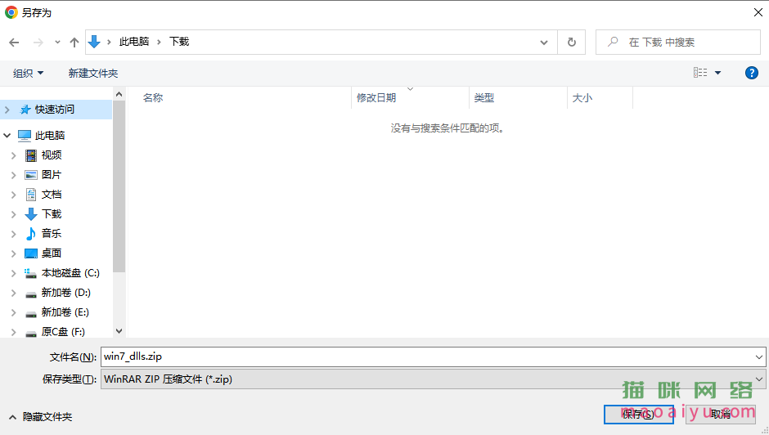Open 视频 folder in tree
The image size is (769, 435).
point(51,155)
